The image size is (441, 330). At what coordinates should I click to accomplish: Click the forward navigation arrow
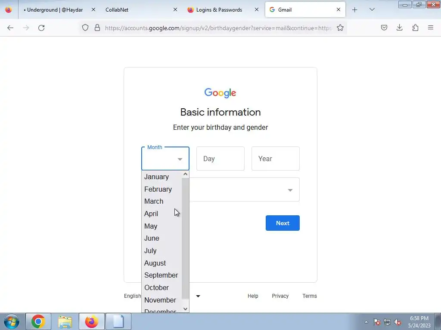tap(26, 27)
